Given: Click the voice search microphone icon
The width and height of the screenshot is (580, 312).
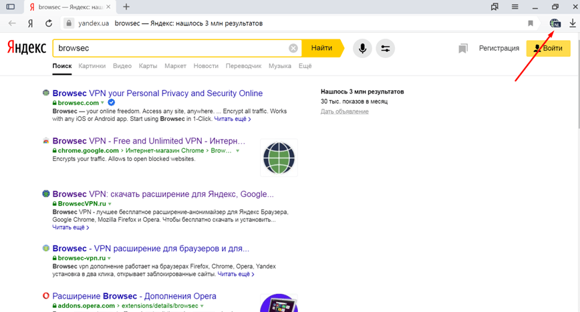Looking at the screenshot, I should pyautogui.click(x=362, y=49).
